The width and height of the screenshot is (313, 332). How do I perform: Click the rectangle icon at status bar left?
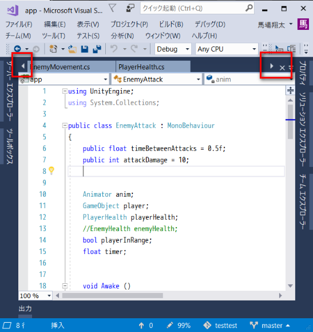click(x=7, y=325)
